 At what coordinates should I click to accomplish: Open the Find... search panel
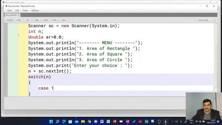(x=55, y=20)
